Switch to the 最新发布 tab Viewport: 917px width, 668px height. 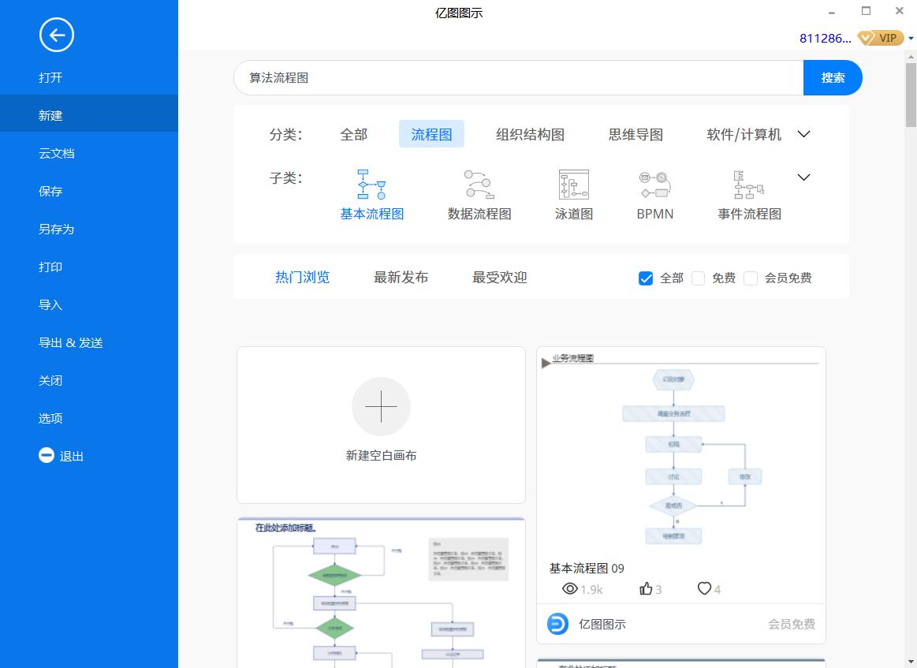point(400,277)
